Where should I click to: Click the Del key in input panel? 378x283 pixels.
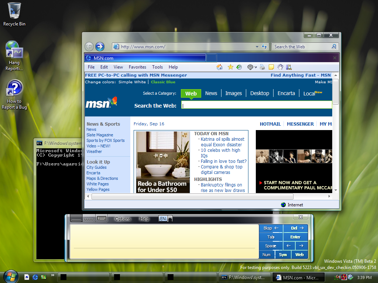[296, 228]
